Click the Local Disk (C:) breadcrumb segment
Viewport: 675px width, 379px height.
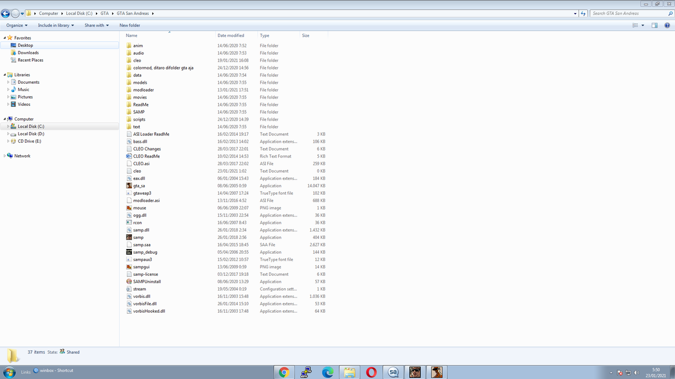click(x=79, y=13)
